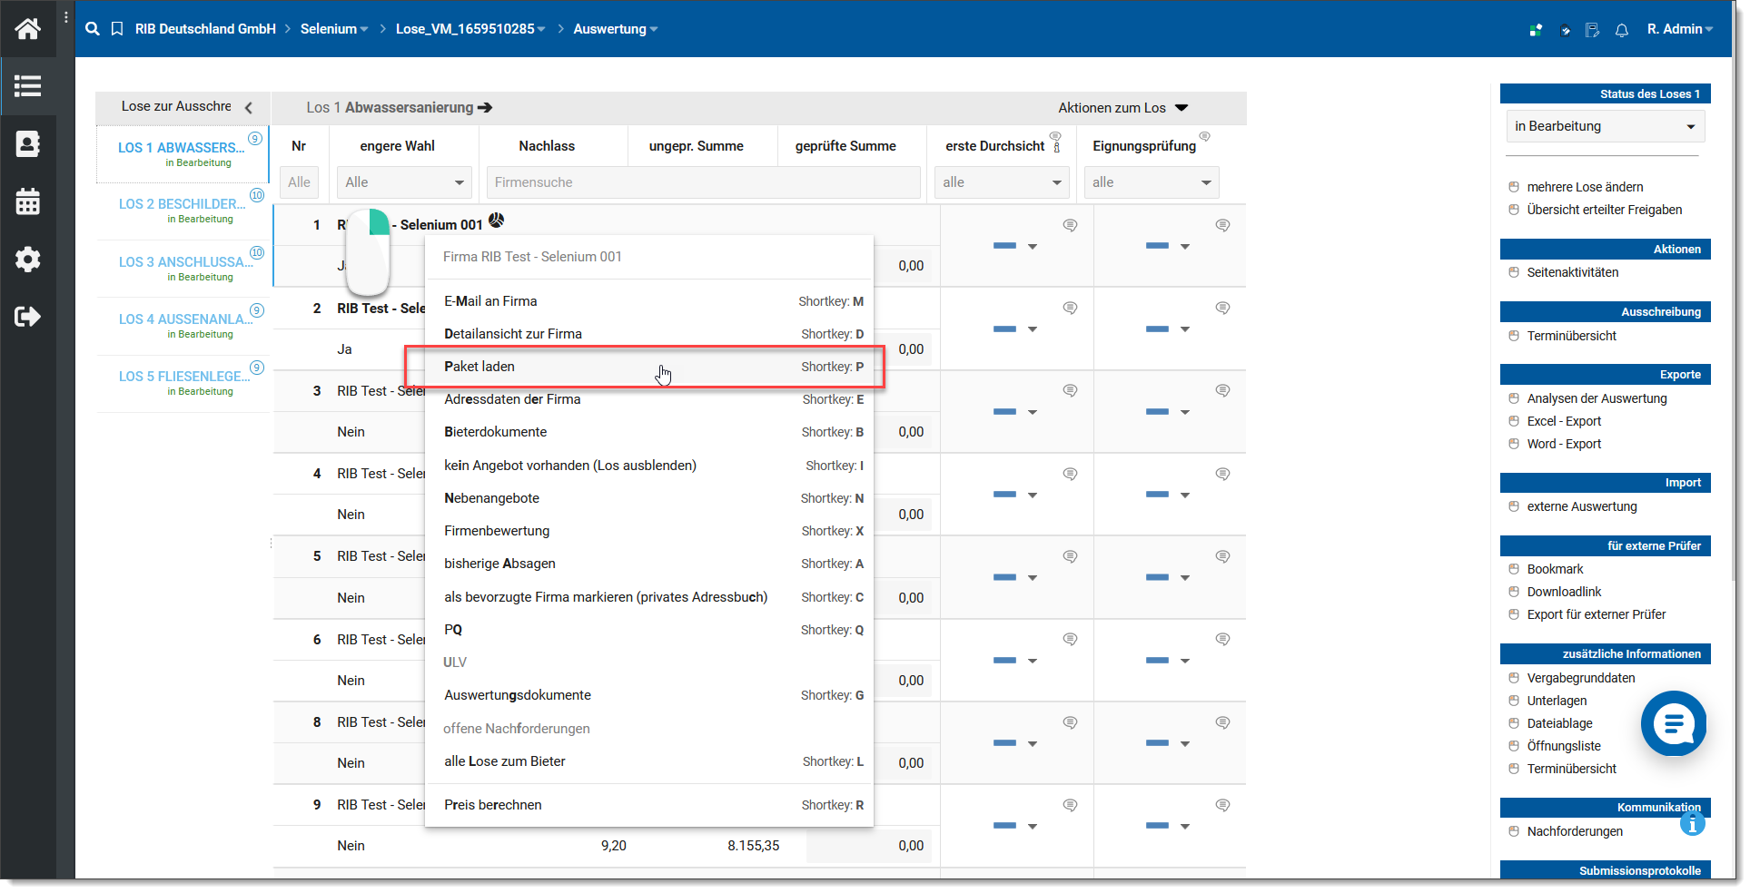Choose 'Auswertungsdokumente' from context menu

649,695
